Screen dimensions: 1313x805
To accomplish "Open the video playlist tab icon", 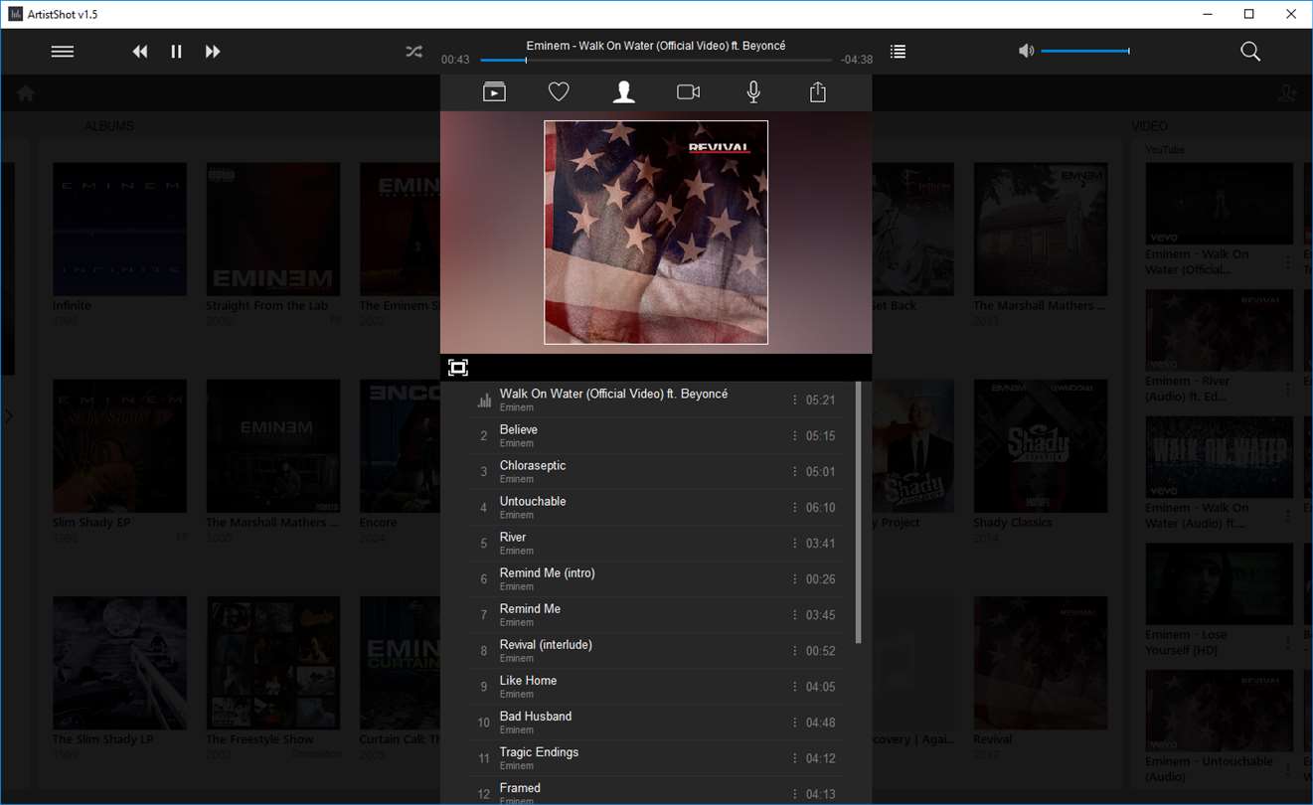I will 494,92.
